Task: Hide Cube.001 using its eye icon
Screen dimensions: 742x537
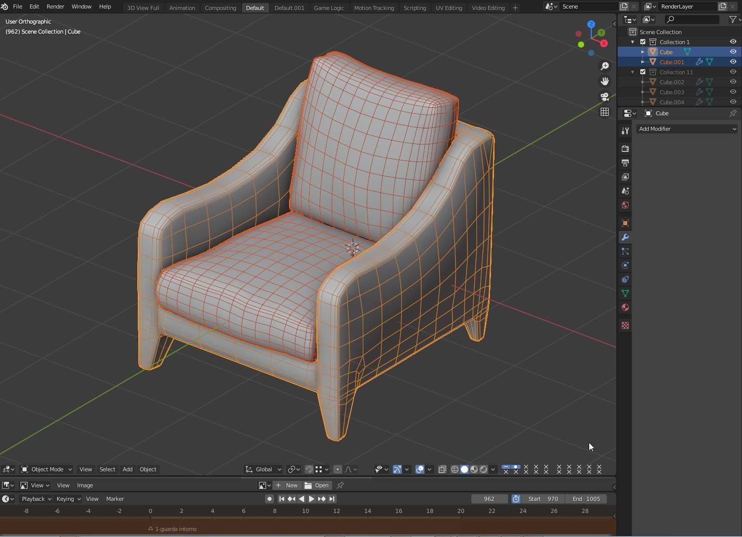Action: pos(733,62)
